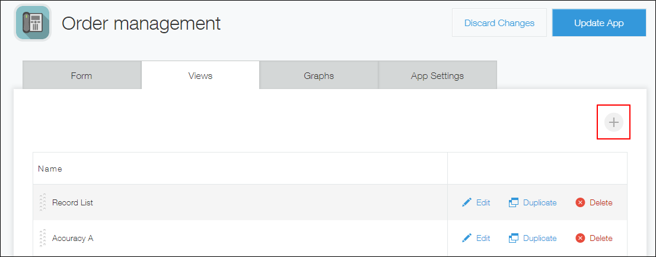Viewport: 656px width, 257px height.
Task: Click Discard Changes button
Action: pyautogui.click(x=499, y=23)
